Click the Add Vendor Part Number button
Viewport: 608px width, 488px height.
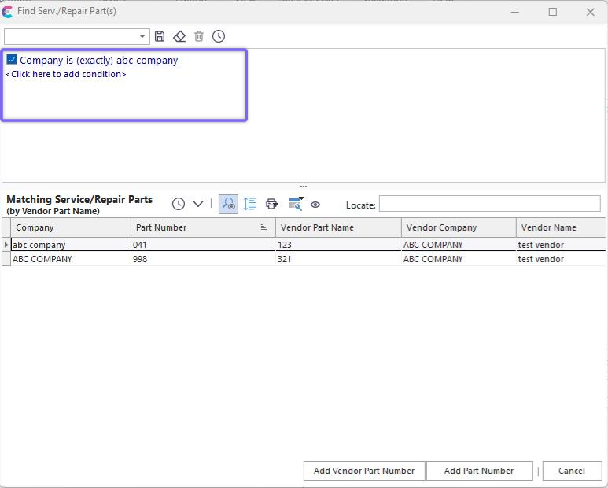click(x=364, y=471)
